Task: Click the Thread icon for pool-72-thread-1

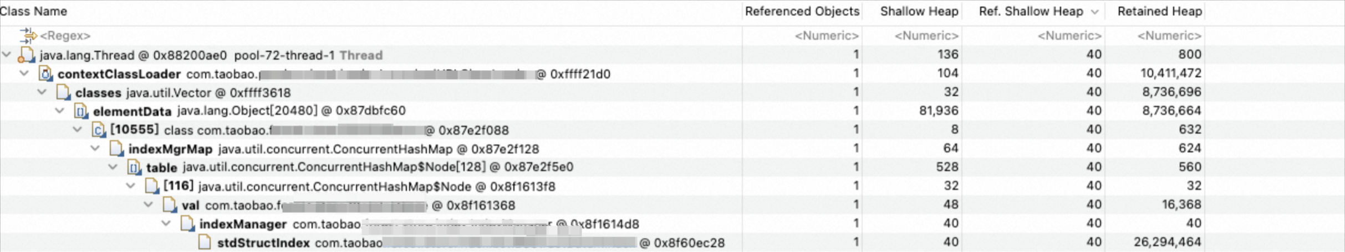Action: pyautogui.click(x=27, y=55)
